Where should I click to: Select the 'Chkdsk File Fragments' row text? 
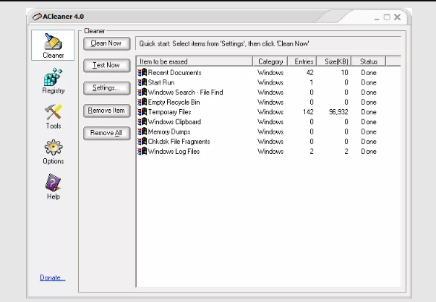point(179,142)
